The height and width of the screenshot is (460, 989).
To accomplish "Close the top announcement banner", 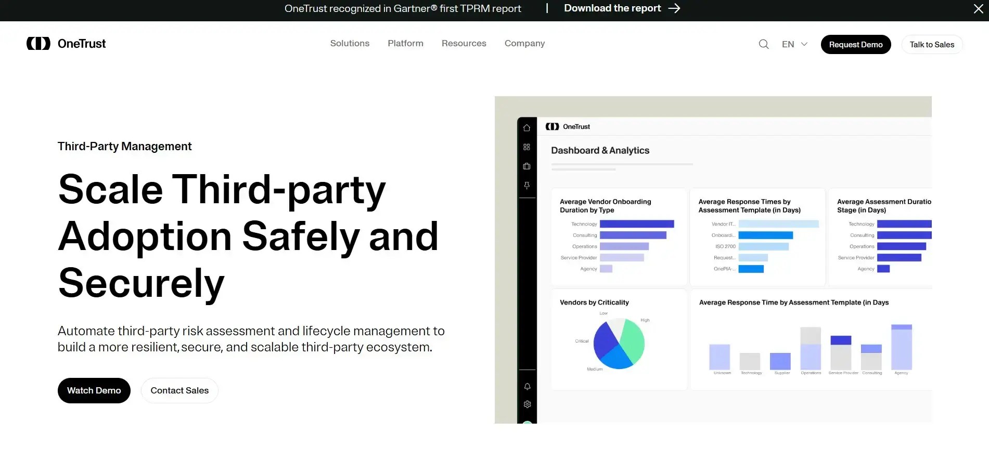I will coord(978,9).
